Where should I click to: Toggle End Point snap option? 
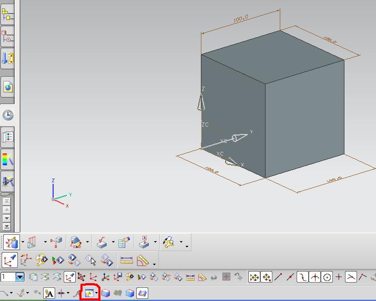coord(278,277)
